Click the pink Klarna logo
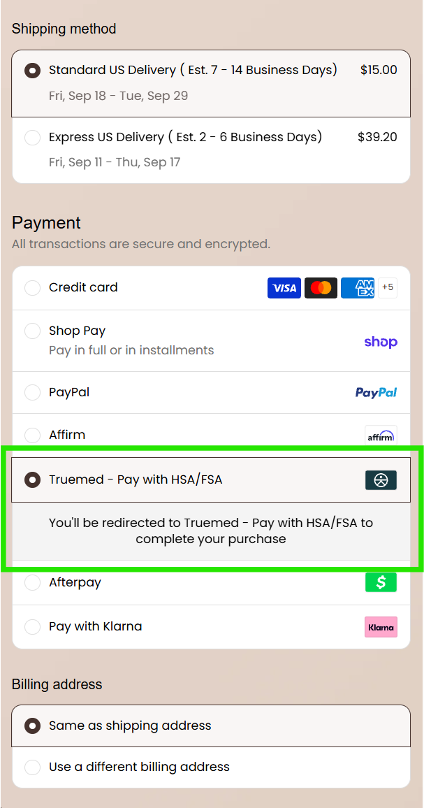The height and width of the screenshot is (808, 424). click(x=381, y=627)
